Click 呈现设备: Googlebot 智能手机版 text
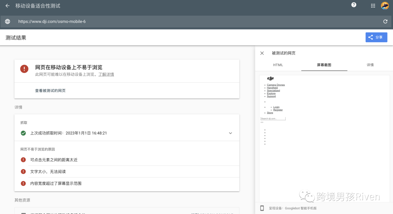 point(293,208)
